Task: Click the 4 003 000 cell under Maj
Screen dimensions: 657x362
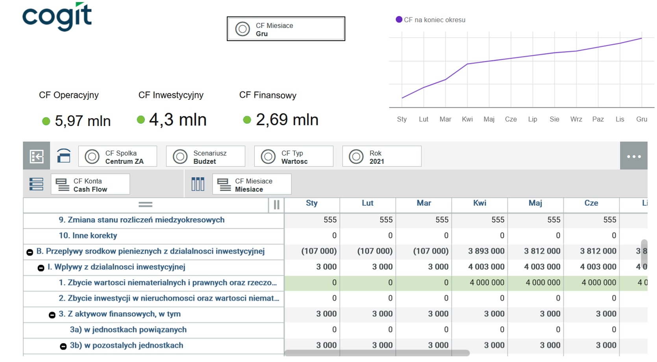Action: pos(535,267)
